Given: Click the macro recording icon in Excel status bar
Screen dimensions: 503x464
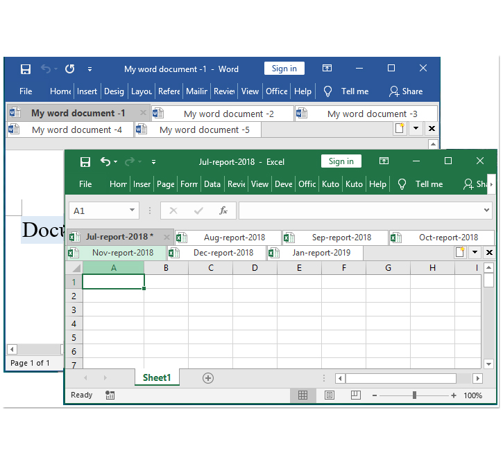Looking at the screenshot, I should (110, 395).
